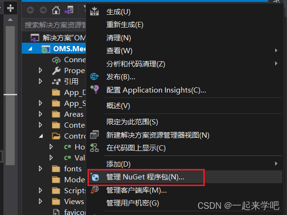Click the 发布(B) globe publish icon
Screen dimensions: 287x215
click(x=95, y=76)
